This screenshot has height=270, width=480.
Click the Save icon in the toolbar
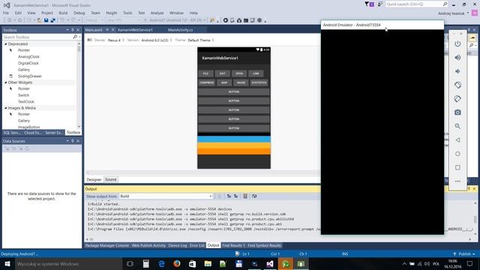tap(46, 20)
